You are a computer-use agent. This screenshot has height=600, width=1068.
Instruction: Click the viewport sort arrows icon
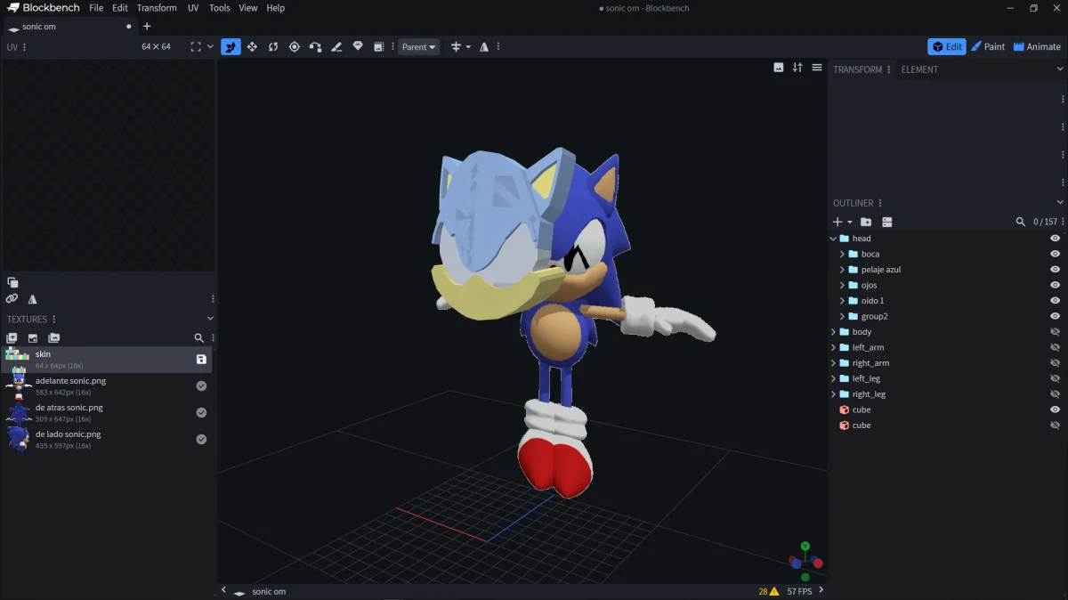coord(797,68)
